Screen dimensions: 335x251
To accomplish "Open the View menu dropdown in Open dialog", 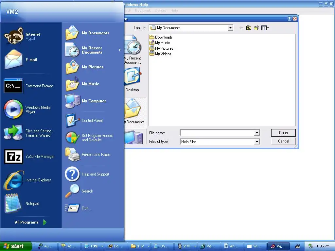I will click(x=265, y=28).
